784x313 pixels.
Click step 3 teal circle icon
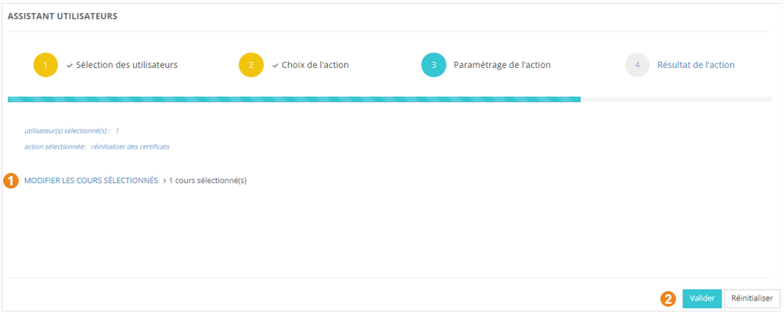pyautogui.click(x=433, y=65)
